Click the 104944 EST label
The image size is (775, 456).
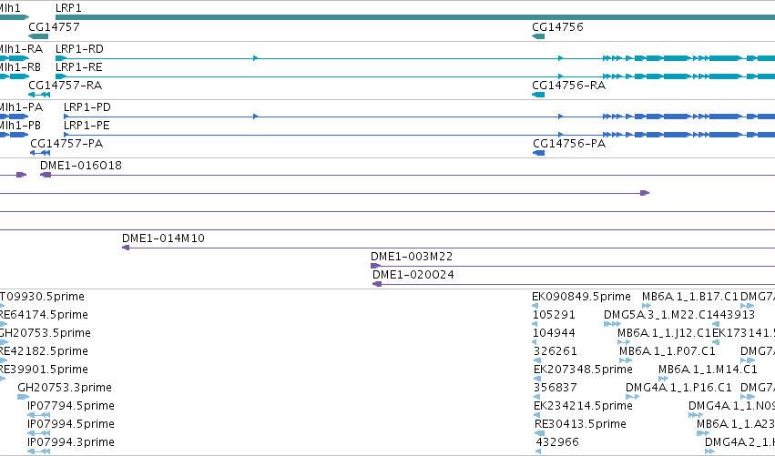pyautogui.click(x=554, y=333)
